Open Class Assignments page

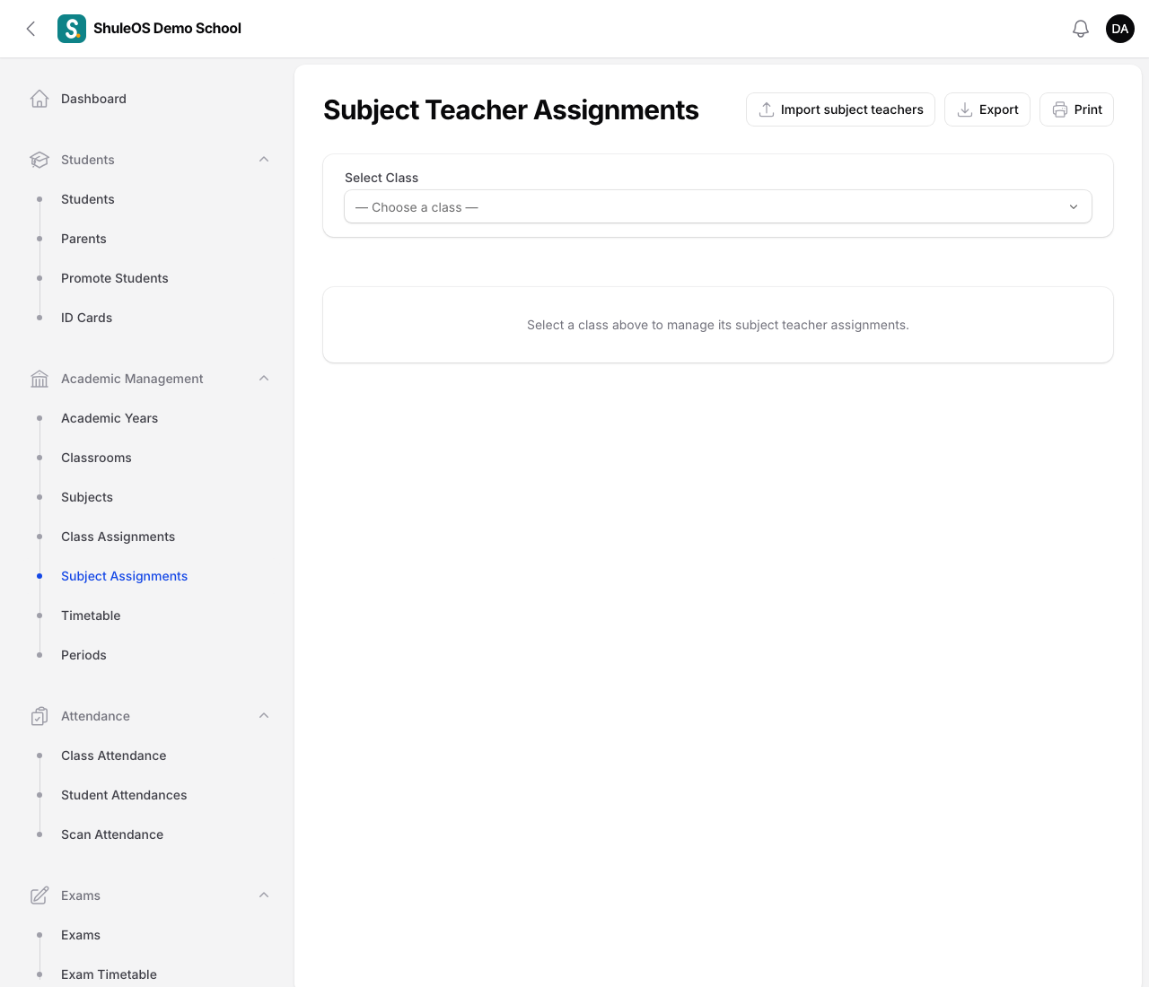pos(118,537)
